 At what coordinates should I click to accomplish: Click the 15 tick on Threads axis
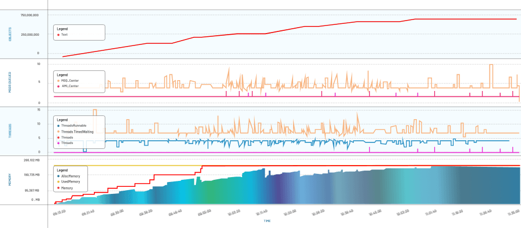[x=39, y=110]
